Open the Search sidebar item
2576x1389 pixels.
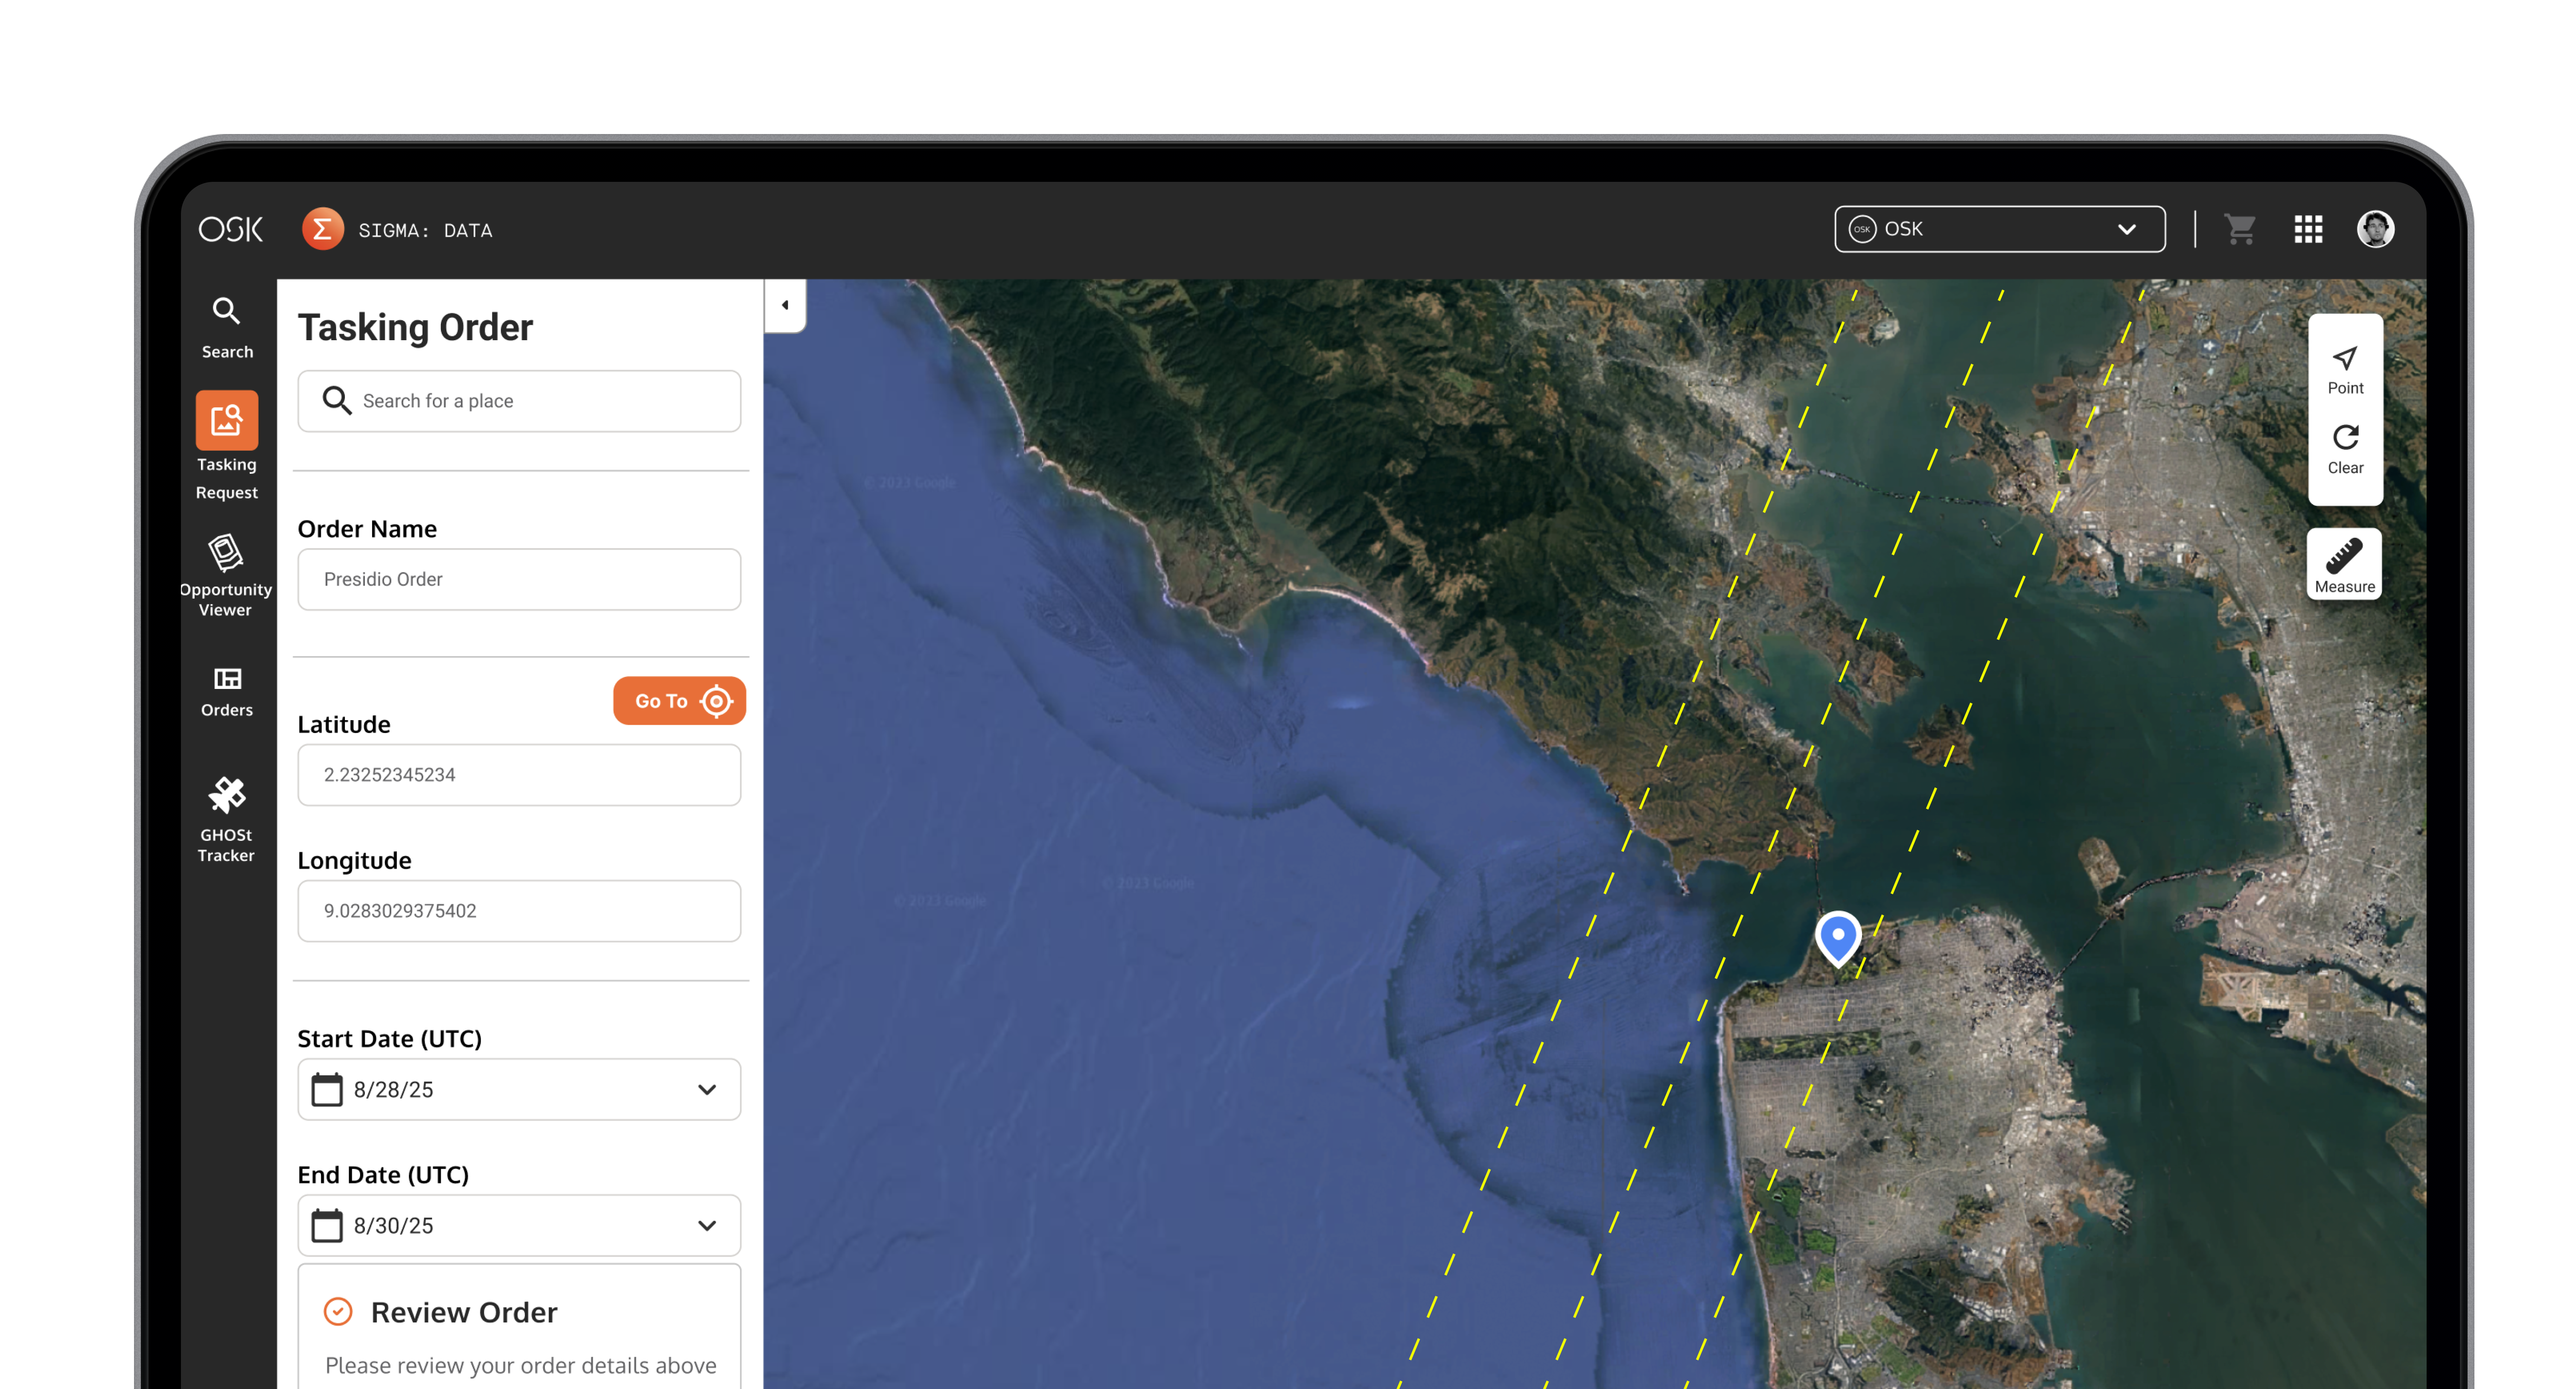[x=227, y=327]
